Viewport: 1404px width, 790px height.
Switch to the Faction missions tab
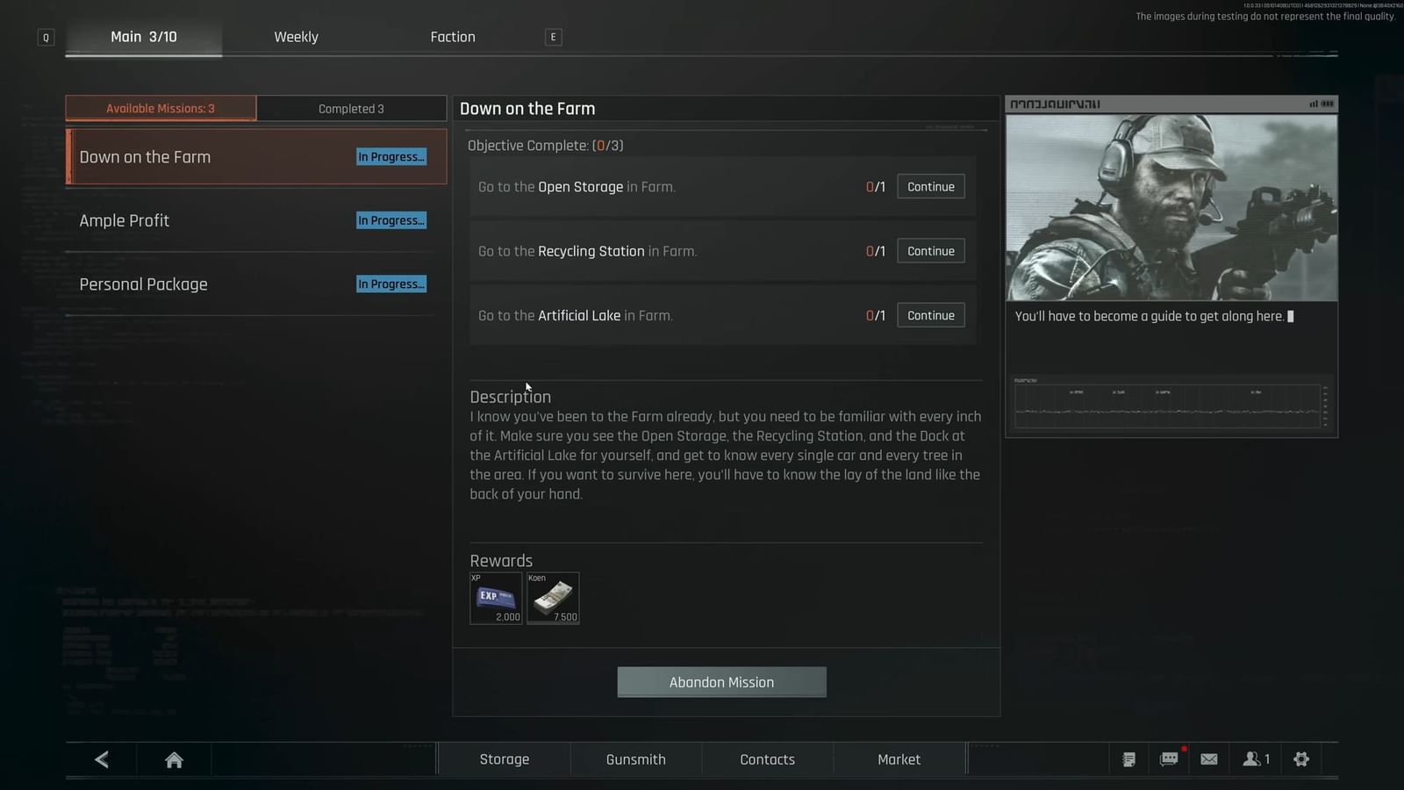click(453, 37)
